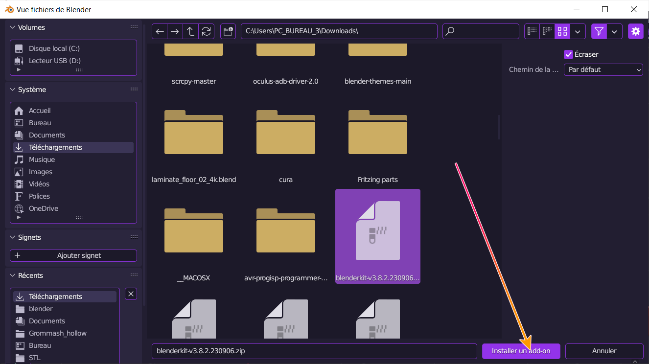Go back to previous folder
The image size is (649, 364).
click(x=160, y=31)
